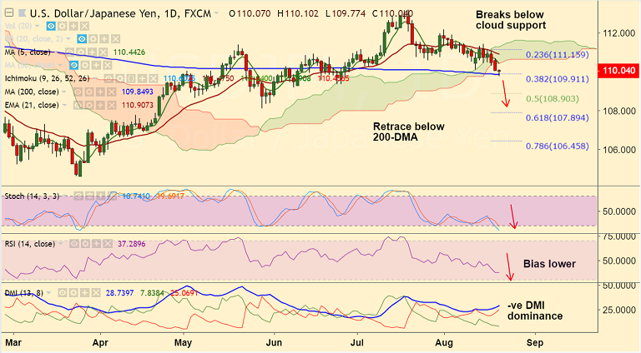Click the plus icon on the Ichimoku row
Image resolution: width=641 pixels, height=353 pixels.
(x=142, y=78)
